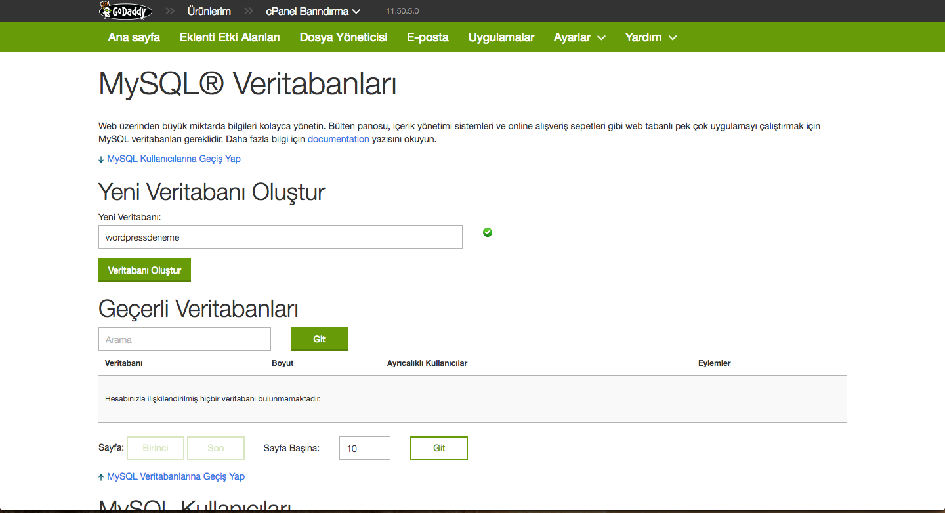Click the Son page button
The height and width of the screenshot is (513, 945).
coord(216,448)
